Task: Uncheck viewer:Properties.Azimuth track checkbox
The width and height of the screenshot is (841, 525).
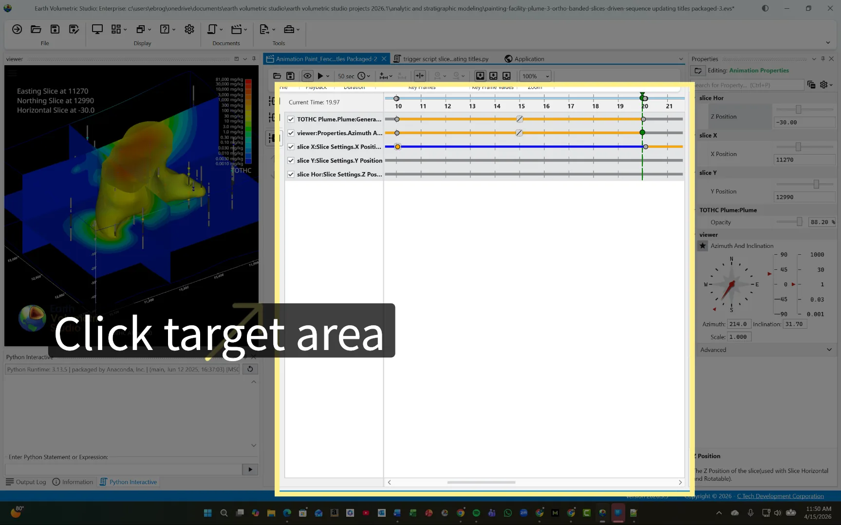Action: coord(291,133)
